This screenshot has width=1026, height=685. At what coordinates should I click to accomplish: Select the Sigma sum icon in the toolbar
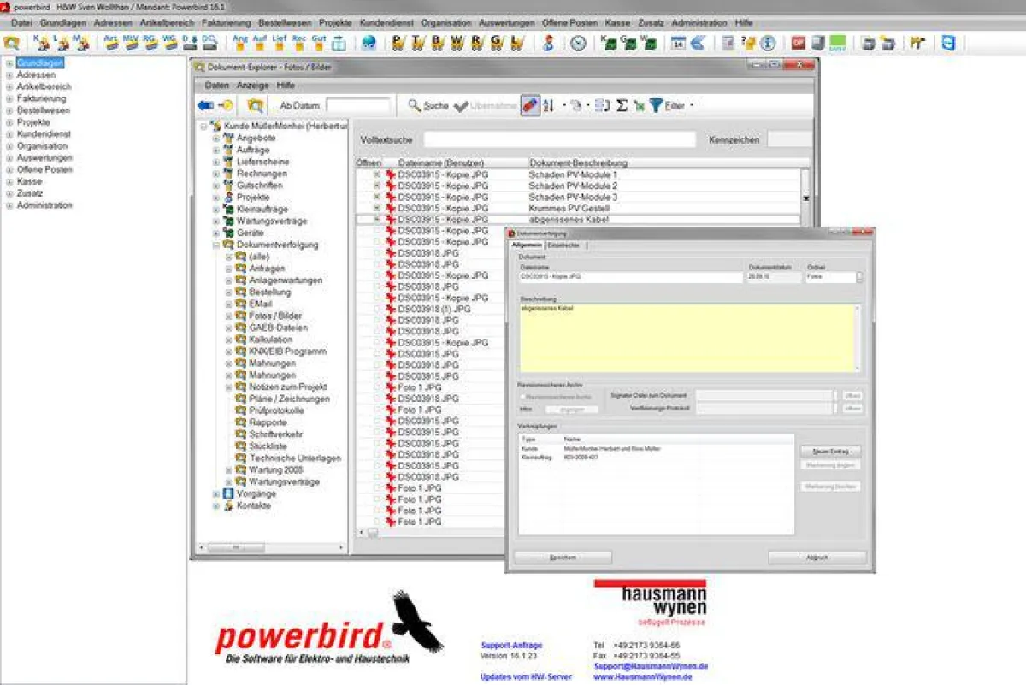622,105
